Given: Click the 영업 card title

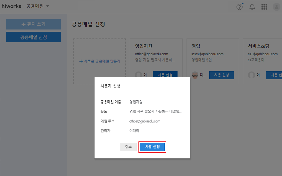Looking at the screenshot, I should 196,46.
